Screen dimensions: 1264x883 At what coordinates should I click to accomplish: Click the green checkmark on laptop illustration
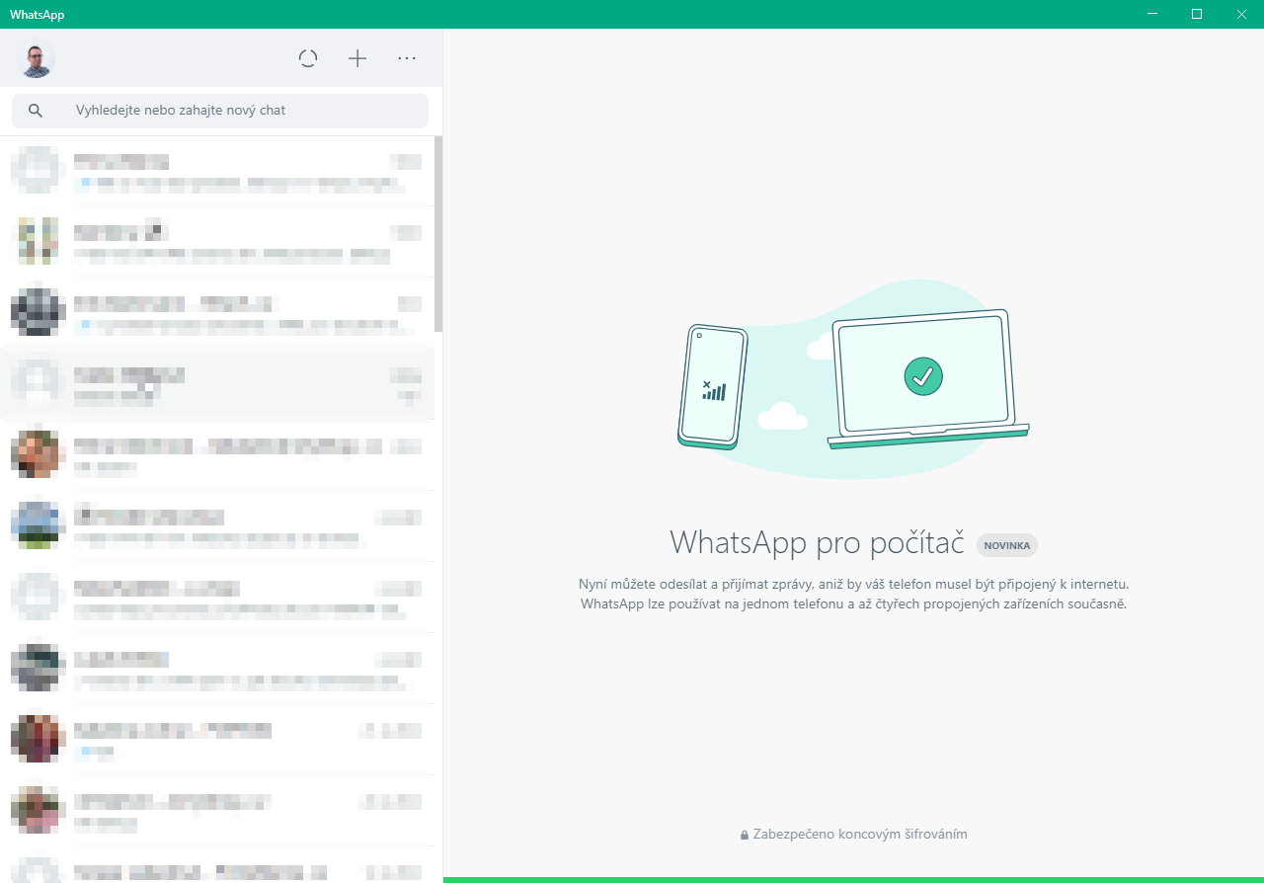point(923,376)
